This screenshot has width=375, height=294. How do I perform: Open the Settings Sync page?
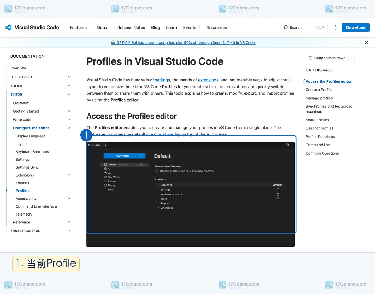[x=27, y=167]
